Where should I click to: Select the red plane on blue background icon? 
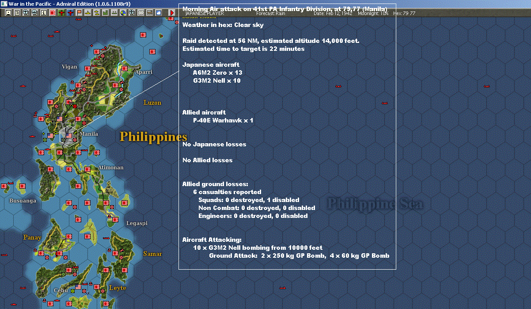pyautogui.click(x=70, y=13)
